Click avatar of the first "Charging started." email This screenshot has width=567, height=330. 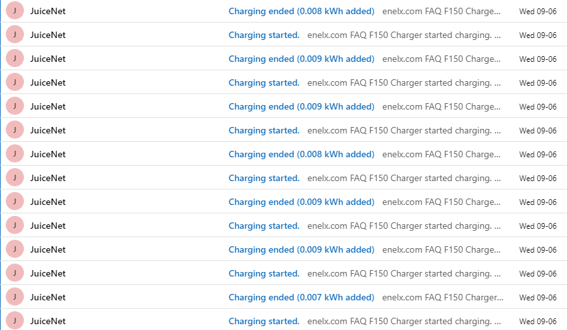click(x=15, y=35)
